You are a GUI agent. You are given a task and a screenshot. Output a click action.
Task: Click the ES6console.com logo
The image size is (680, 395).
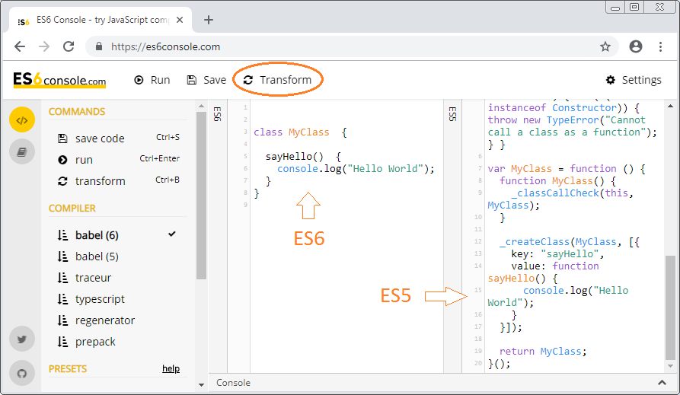59,80
